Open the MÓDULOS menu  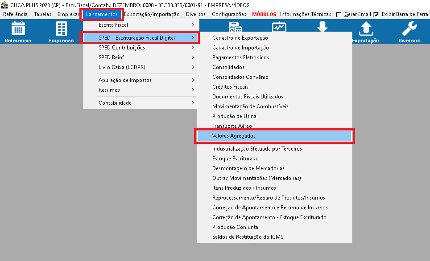[x=264, y=14]
